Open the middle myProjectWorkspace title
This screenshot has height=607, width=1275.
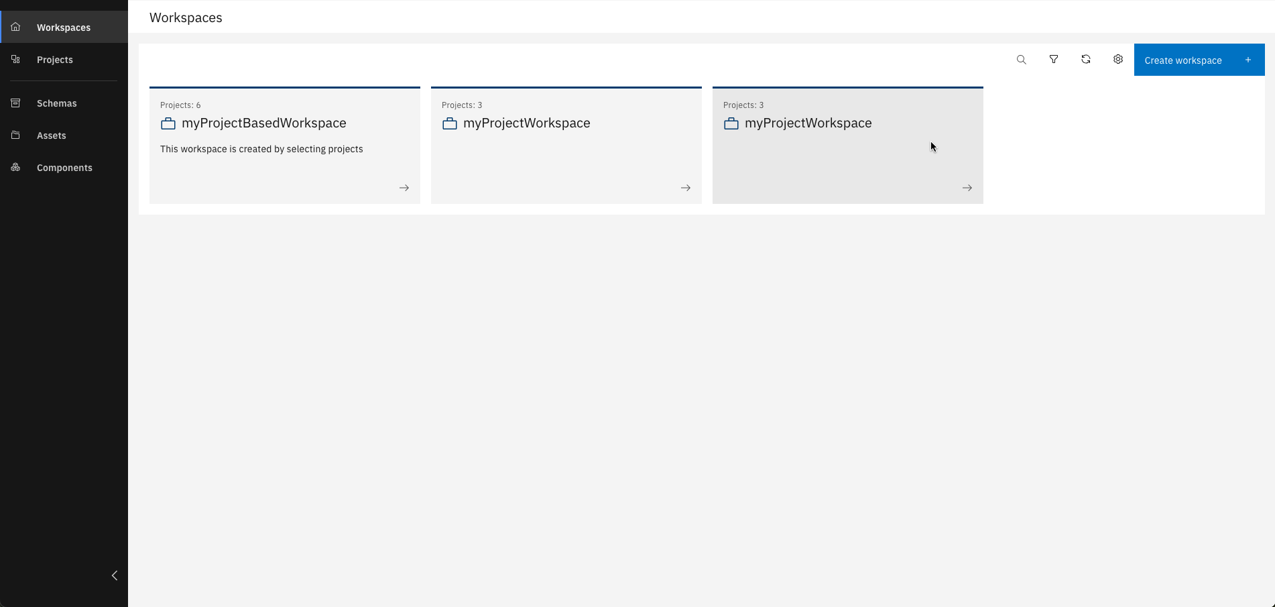(526, 123)
